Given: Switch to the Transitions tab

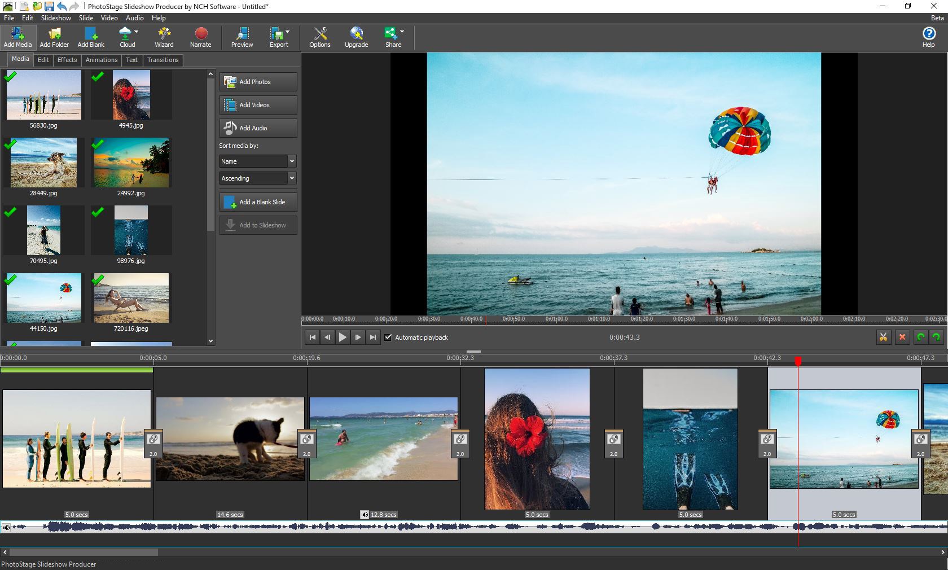Looking at the screenshot, I should click(163, 60).
